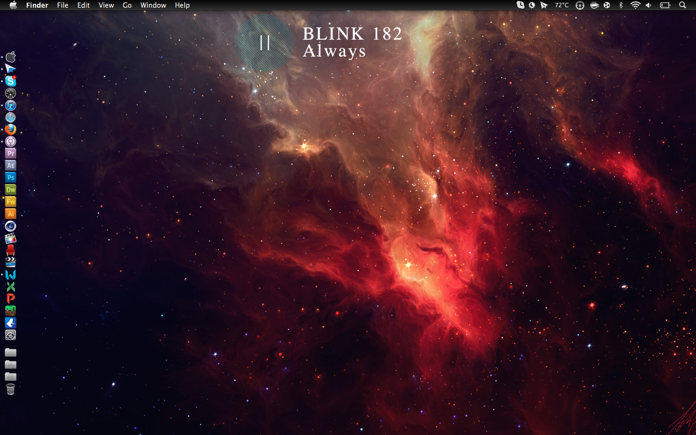Open the Downloads folder in dock

(x=11, y=377)
